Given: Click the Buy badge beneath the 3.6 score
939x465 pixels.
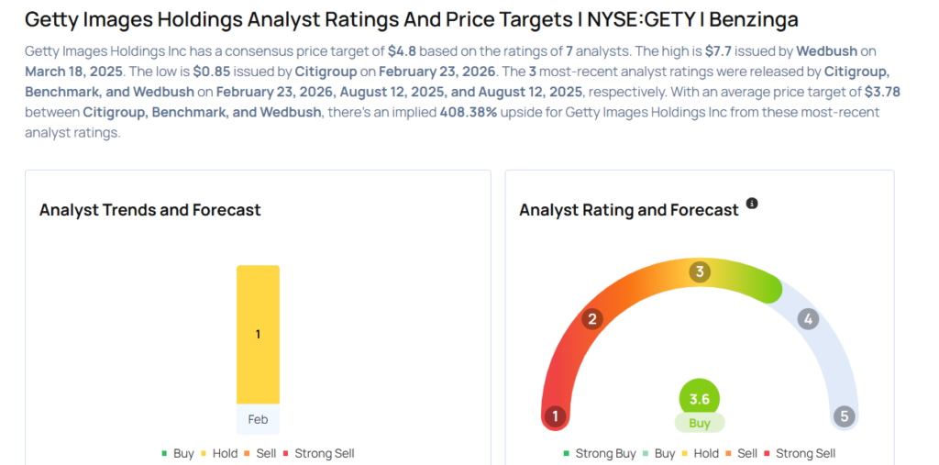Looking at the screenshot, I should pos(700,424).
